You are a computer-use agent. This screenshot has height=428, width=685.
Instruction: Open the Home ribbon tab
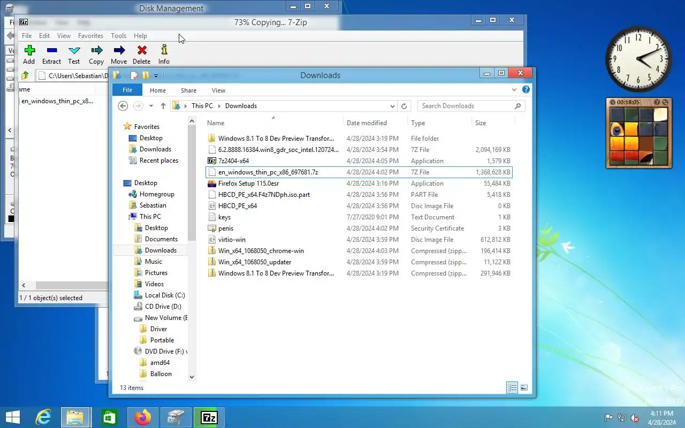click(x=158, y=90)
